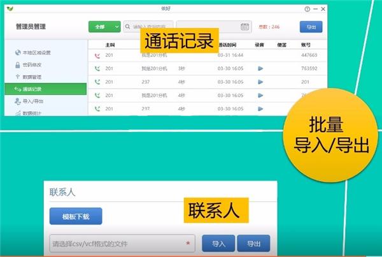Click the 模板下载 button
The image size is (382, 257).
point(76,216)
